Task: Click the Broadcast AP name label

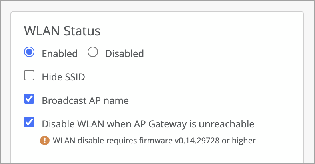Action: tap(85, 100)
